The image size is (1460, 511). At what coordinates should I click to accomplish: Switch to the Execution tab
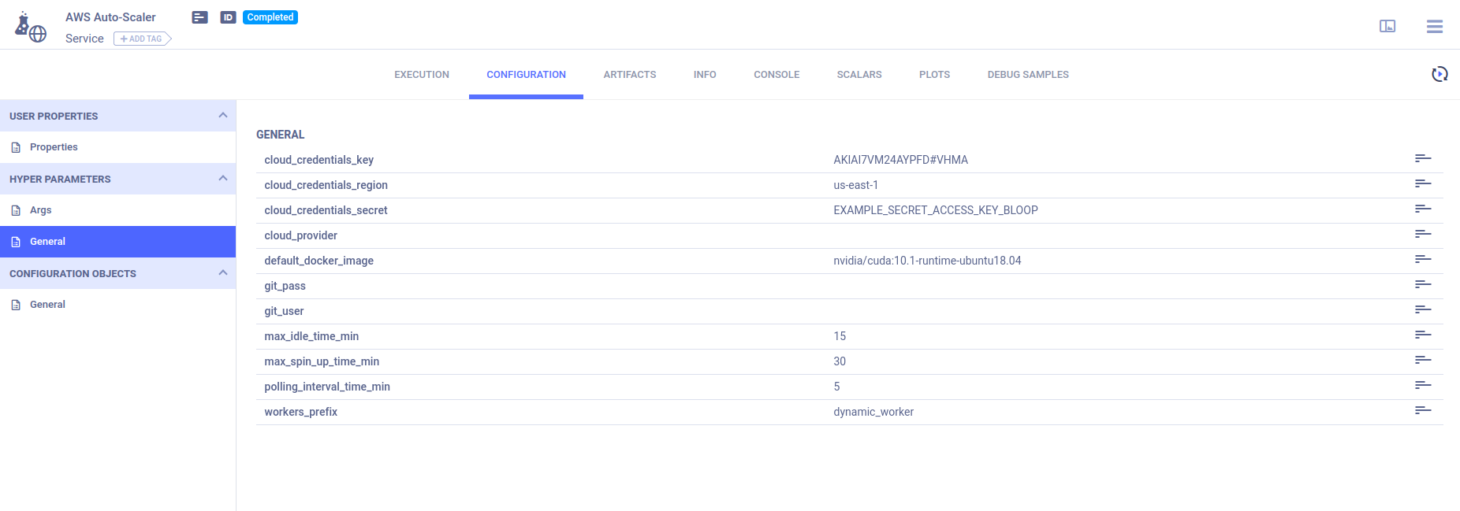(x=422, y=75)
